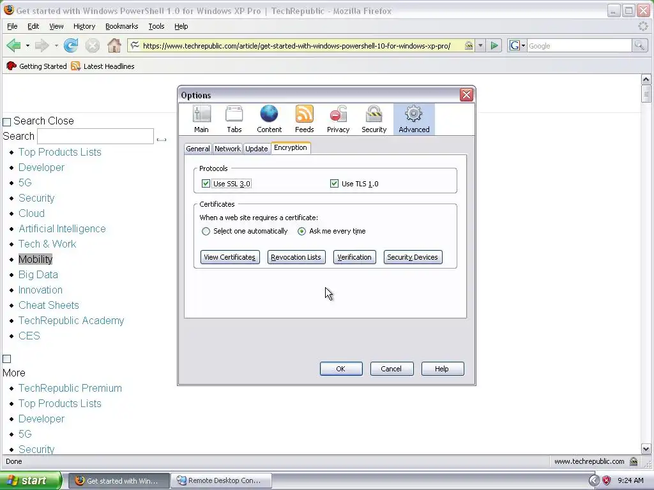
Task: Click the page scrollbar up arrow
Action: point(646,79)
